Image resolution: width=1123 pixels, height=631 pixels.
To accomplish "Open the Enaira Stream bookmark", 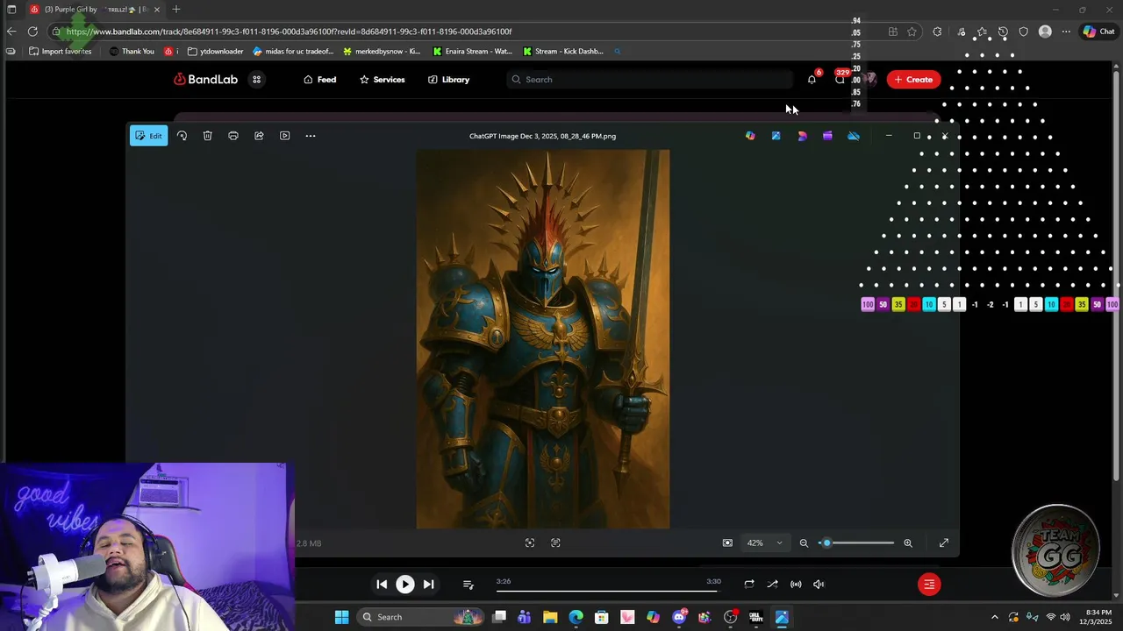I will point(472,51).
